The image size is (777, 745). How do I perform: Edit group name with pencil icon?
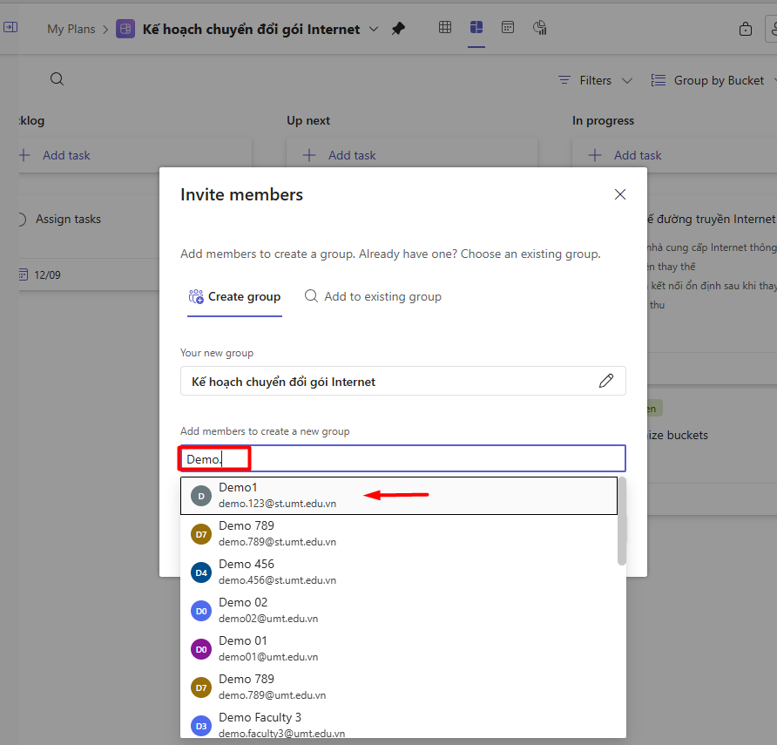coord(606,381)
